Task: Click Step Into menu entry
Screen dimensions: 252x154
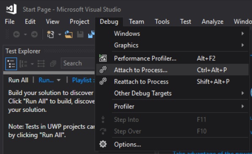Action: [x=172, y=119]
